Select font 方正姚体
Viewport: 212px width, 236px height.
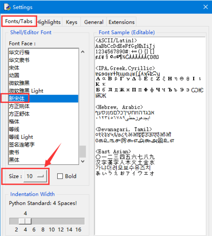point(43,106)
